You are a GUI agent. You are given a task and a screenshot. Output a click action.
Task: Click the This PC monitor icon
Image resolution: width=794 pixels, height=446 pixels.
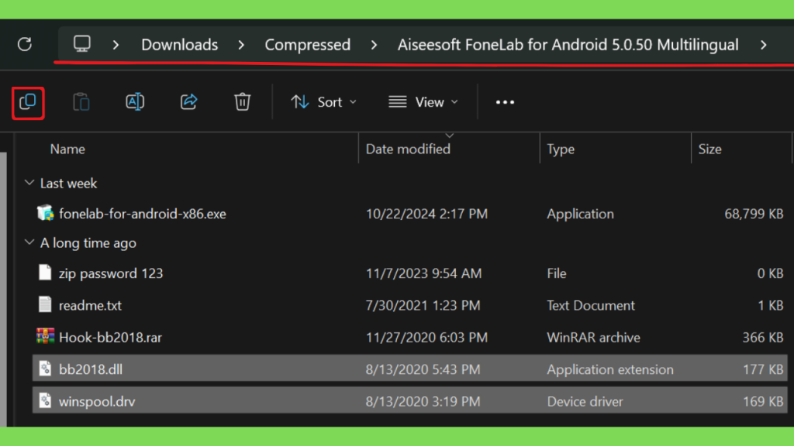(x=81, y=44)
